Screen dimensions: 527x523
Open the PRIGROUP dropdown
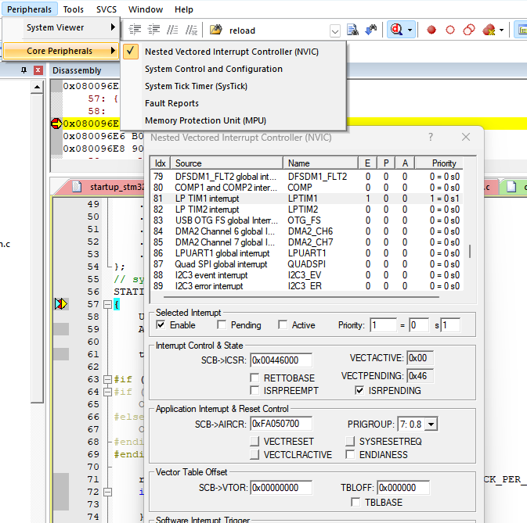431,424
